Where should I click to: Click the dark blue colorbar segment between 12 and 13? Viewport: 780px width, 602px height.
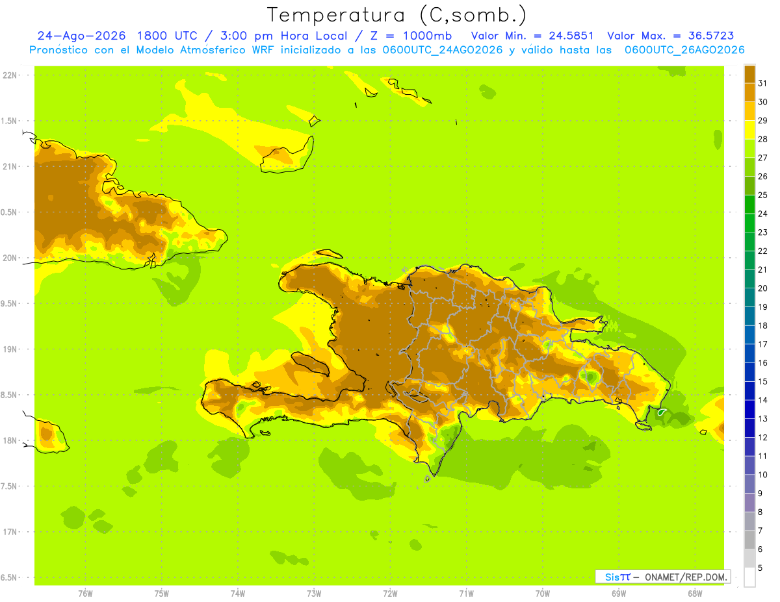749,428
